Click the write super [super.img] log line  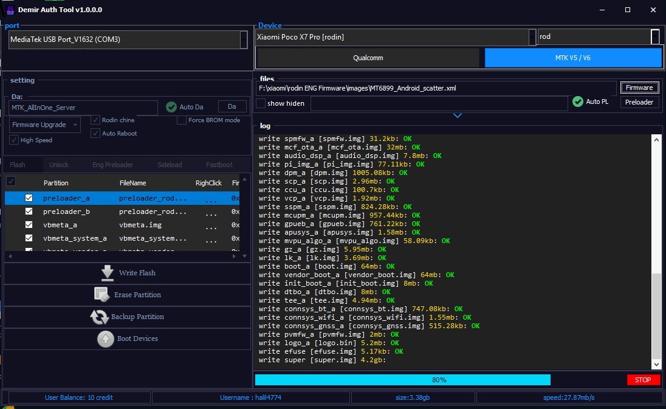[322, 360]
